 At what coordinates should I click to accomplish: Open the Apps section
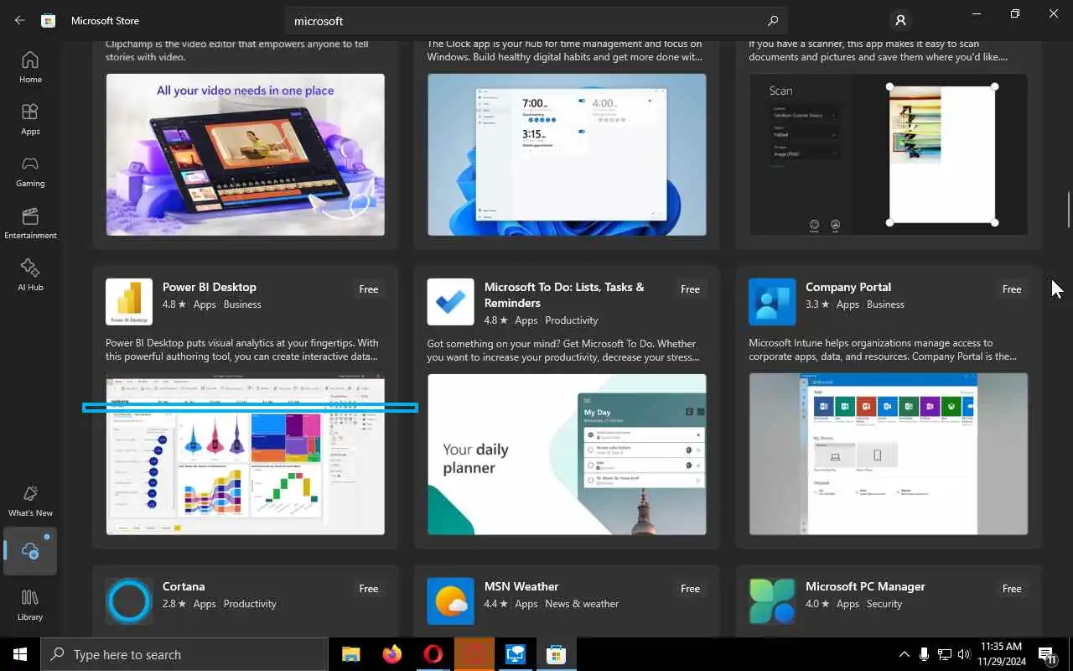(x=30, y=119)
